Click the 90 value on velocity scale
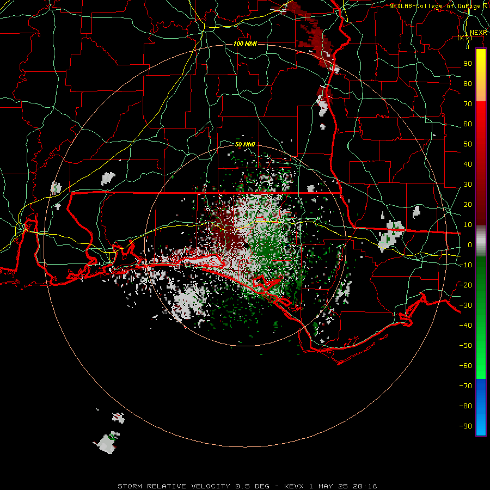 click(468, 64)
